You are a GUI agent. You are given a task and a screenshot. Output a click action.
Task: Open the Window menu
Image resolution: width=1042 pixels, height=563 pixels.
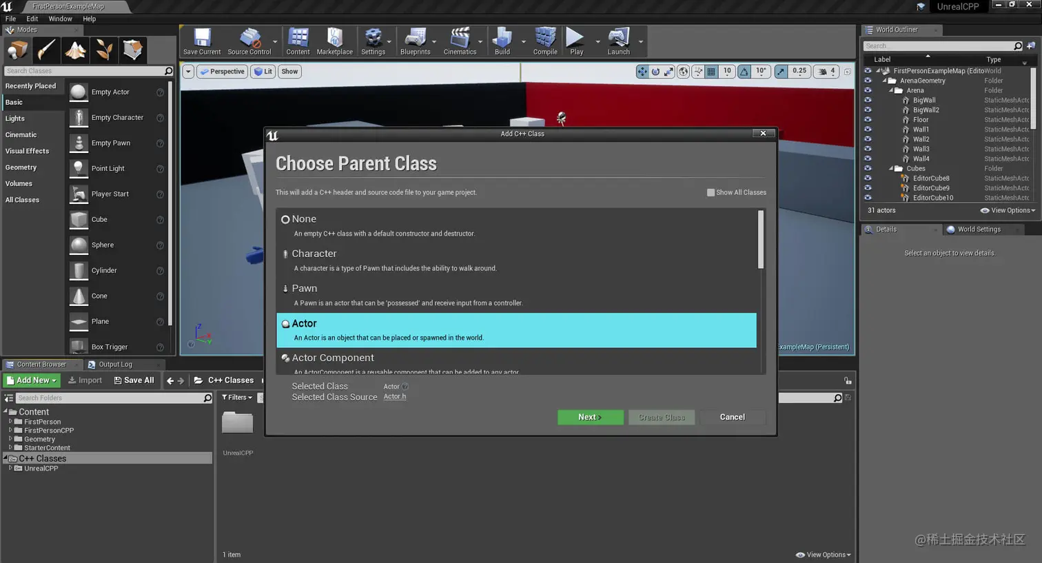[x=60, y=19]
